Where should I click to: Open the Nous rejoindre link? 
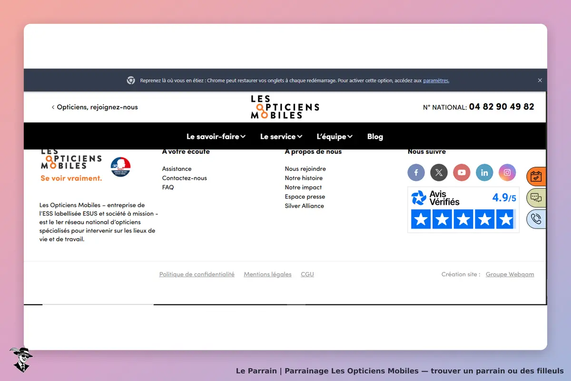click(x=305, y=169)
